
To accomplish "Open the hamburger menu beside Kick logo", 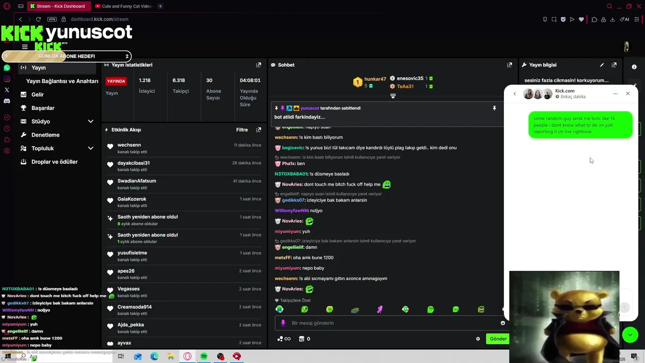I will pyautogui.click(x=25, y=47).
